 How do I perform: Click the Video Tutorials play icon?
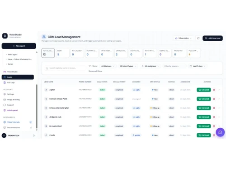[x=5, y=122]
